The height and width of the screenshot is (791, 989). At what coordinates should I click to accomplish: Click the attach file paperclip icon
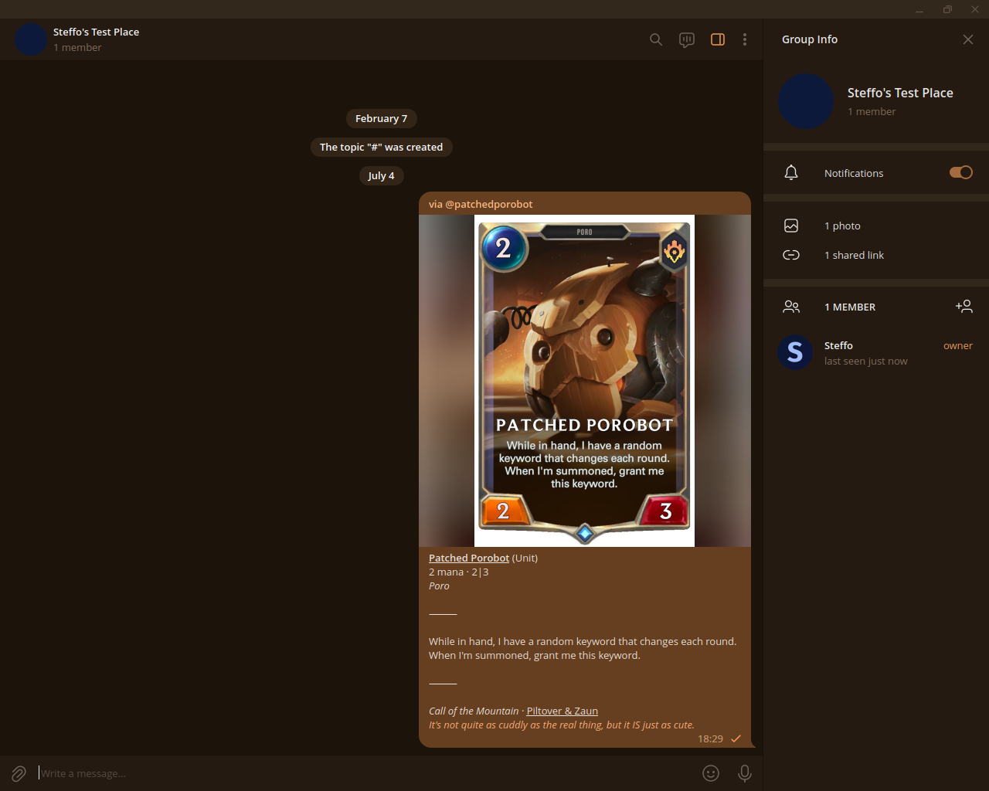point(19,773)
